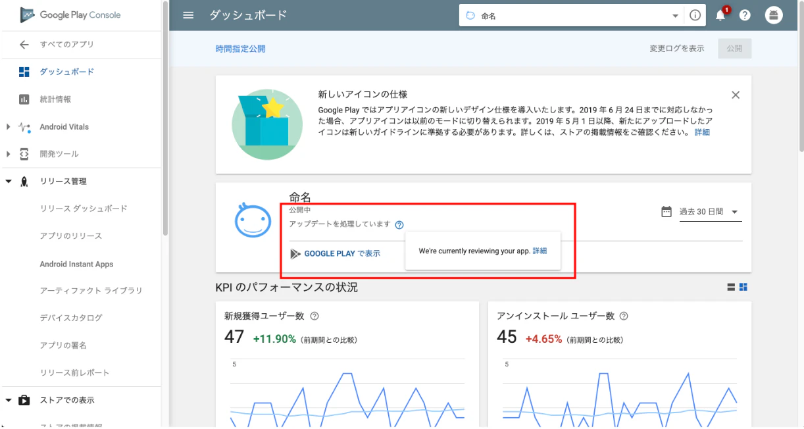Image resolution: width=804 pixels, height=429 pixels.
Task: Click the 統計情報 bar chart icon
Action: pyautogui.click(x=24, y=99)
